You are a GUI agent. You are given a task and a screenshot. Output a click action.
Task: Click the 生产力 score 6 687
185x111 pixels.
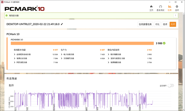click(102, 50)
